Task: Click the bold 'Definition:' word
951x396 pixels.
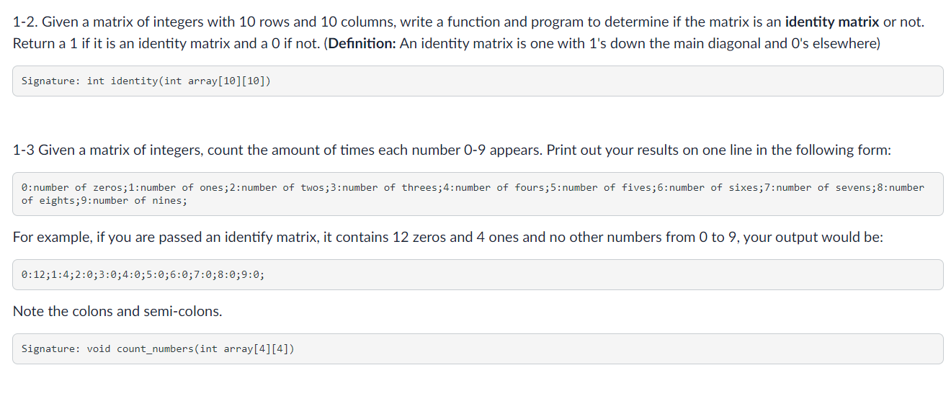Action: point(362,43)
